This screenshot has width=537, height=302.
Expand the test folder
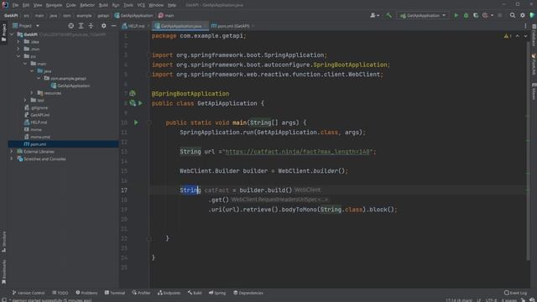[25, 101]
